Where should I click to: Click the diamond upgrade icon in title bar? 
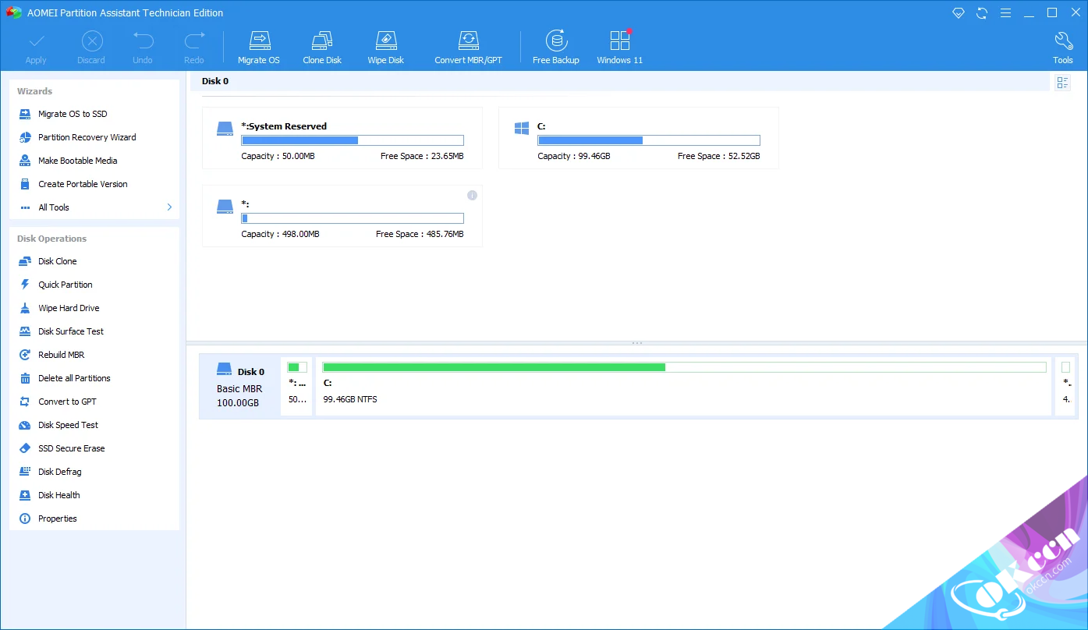tap(959, 13)
